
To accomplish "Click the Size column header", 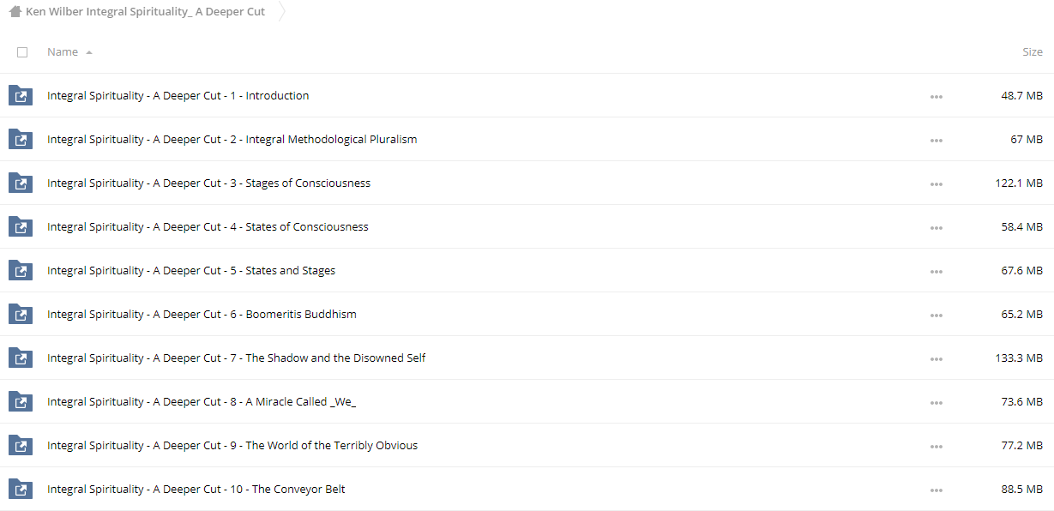I will tap(1033, 52).
